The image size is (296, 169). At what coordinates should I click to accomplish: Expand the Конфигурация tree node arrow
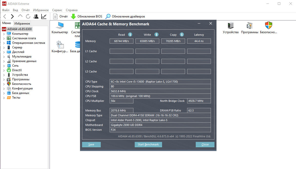point(4,89)
